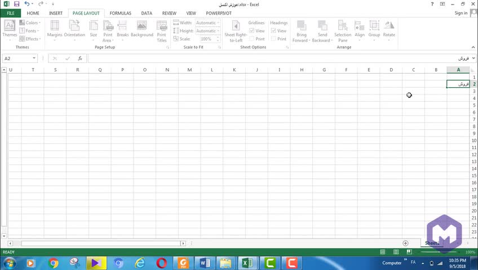Adjust the Scale percentage stepper
Viewport: 478px width, 270px height.
218,39
